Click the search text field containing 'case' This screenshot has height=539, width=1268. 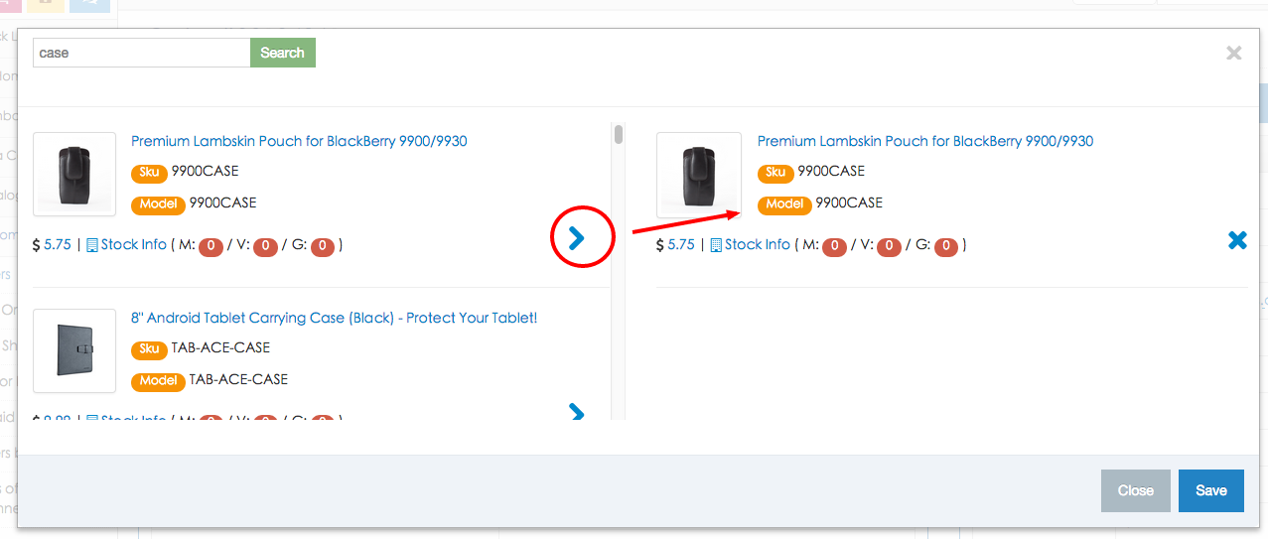click(141, 53)
